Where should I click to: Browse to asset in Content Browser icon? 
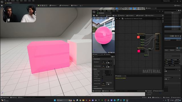click(x=97, y=16)
